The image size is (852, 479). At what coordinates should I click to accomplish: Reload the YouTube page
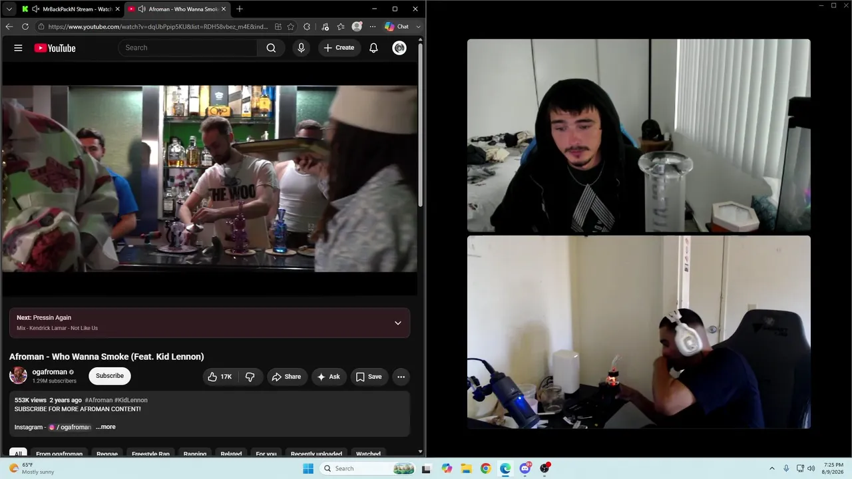pos(25,27)
